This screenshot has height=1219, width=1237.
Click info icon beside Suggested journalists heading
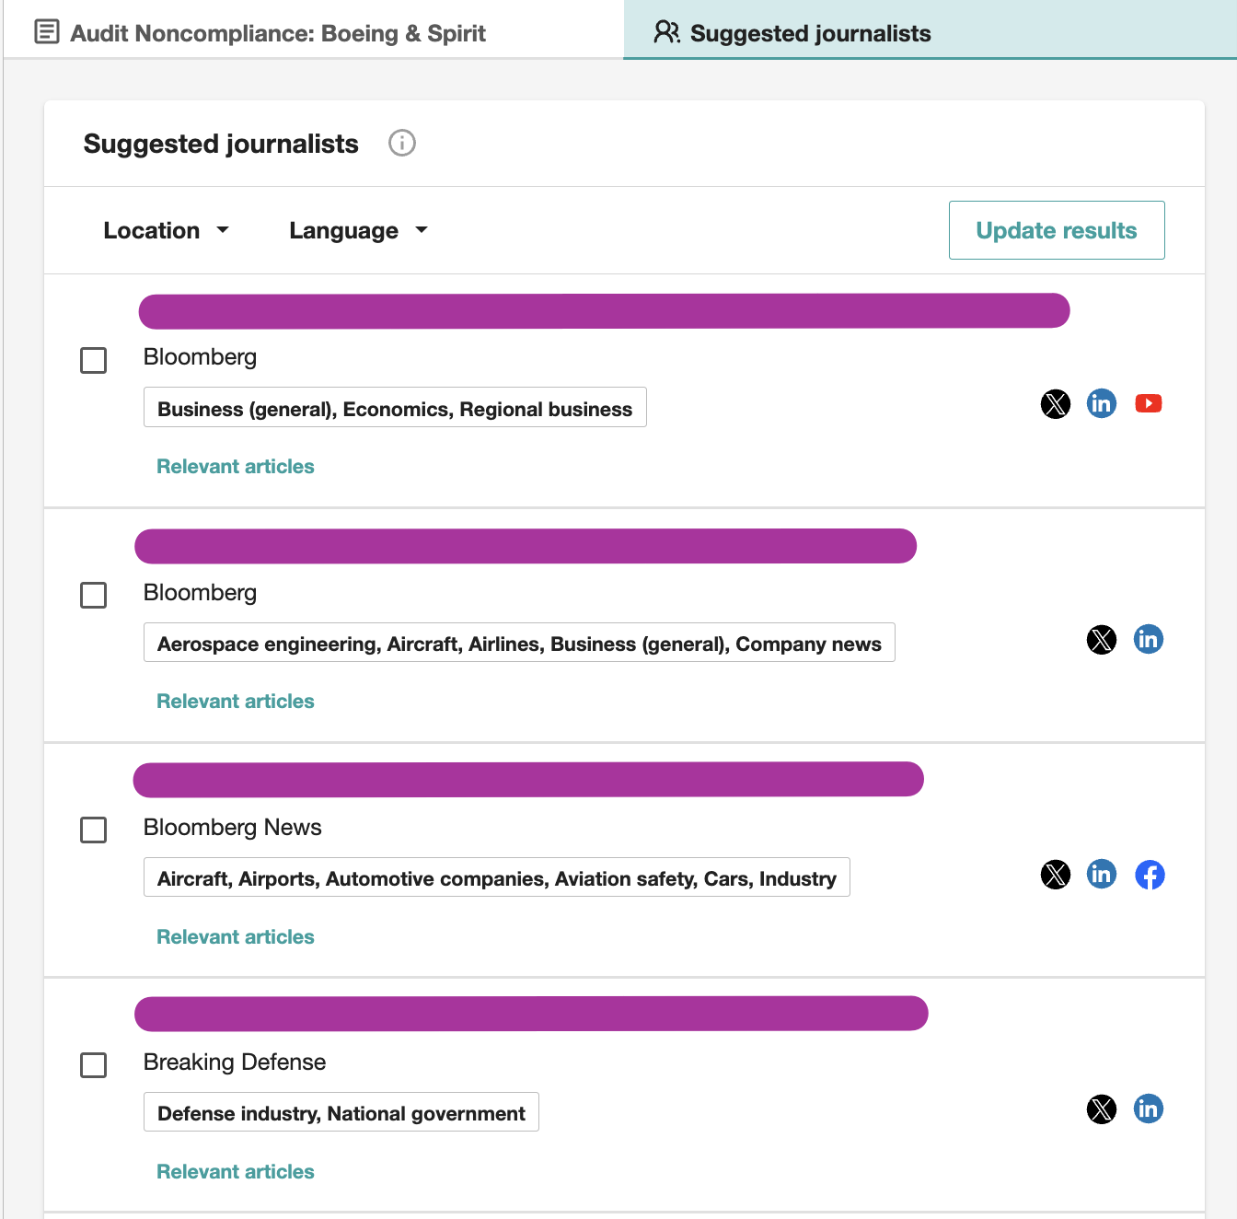[402, 143]
